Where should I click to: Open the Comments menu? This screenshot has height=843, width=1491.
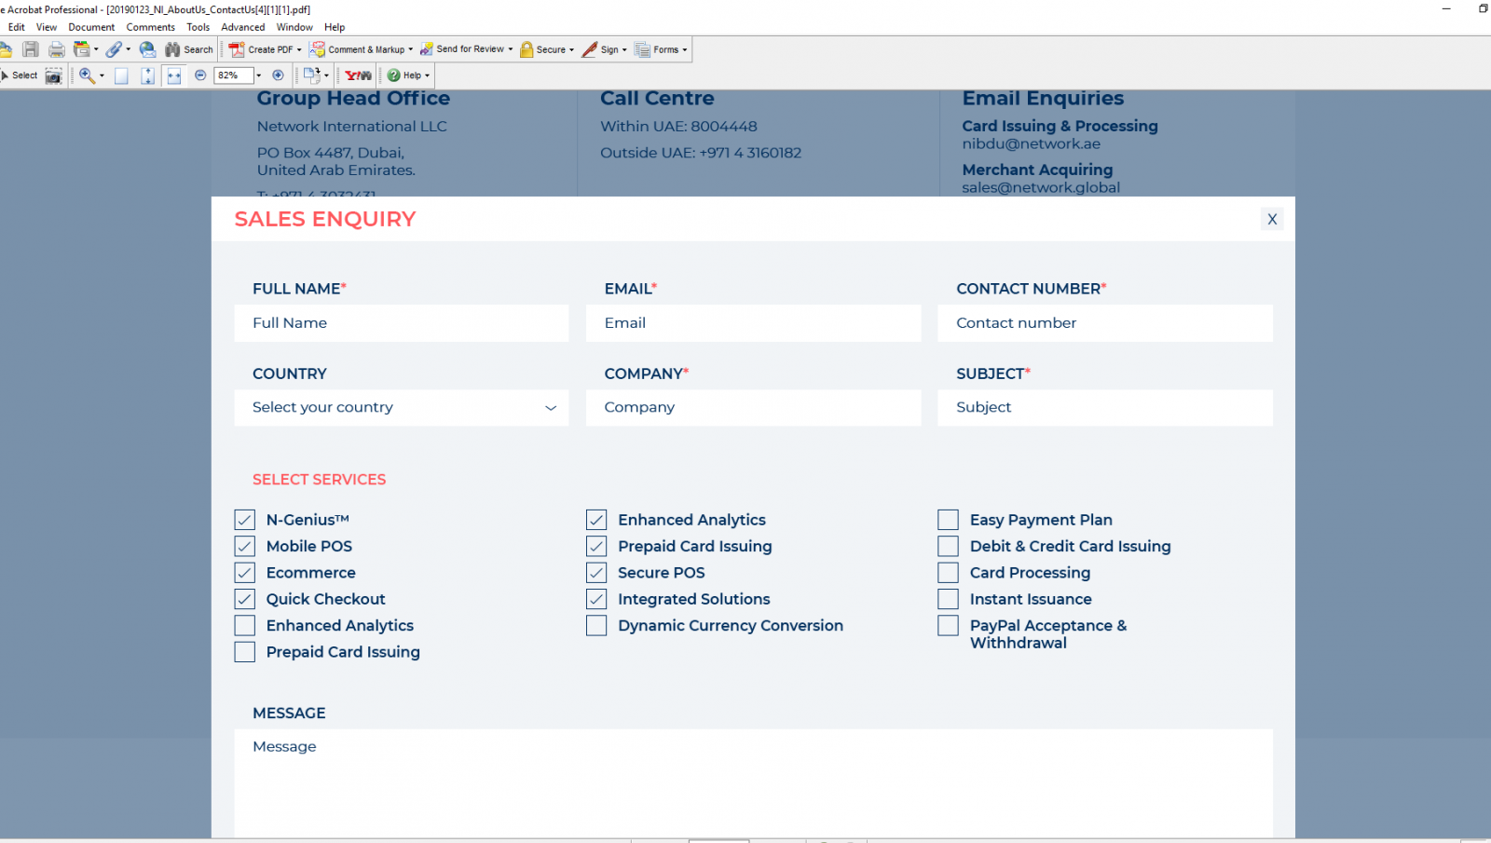(x=151, y=27)
